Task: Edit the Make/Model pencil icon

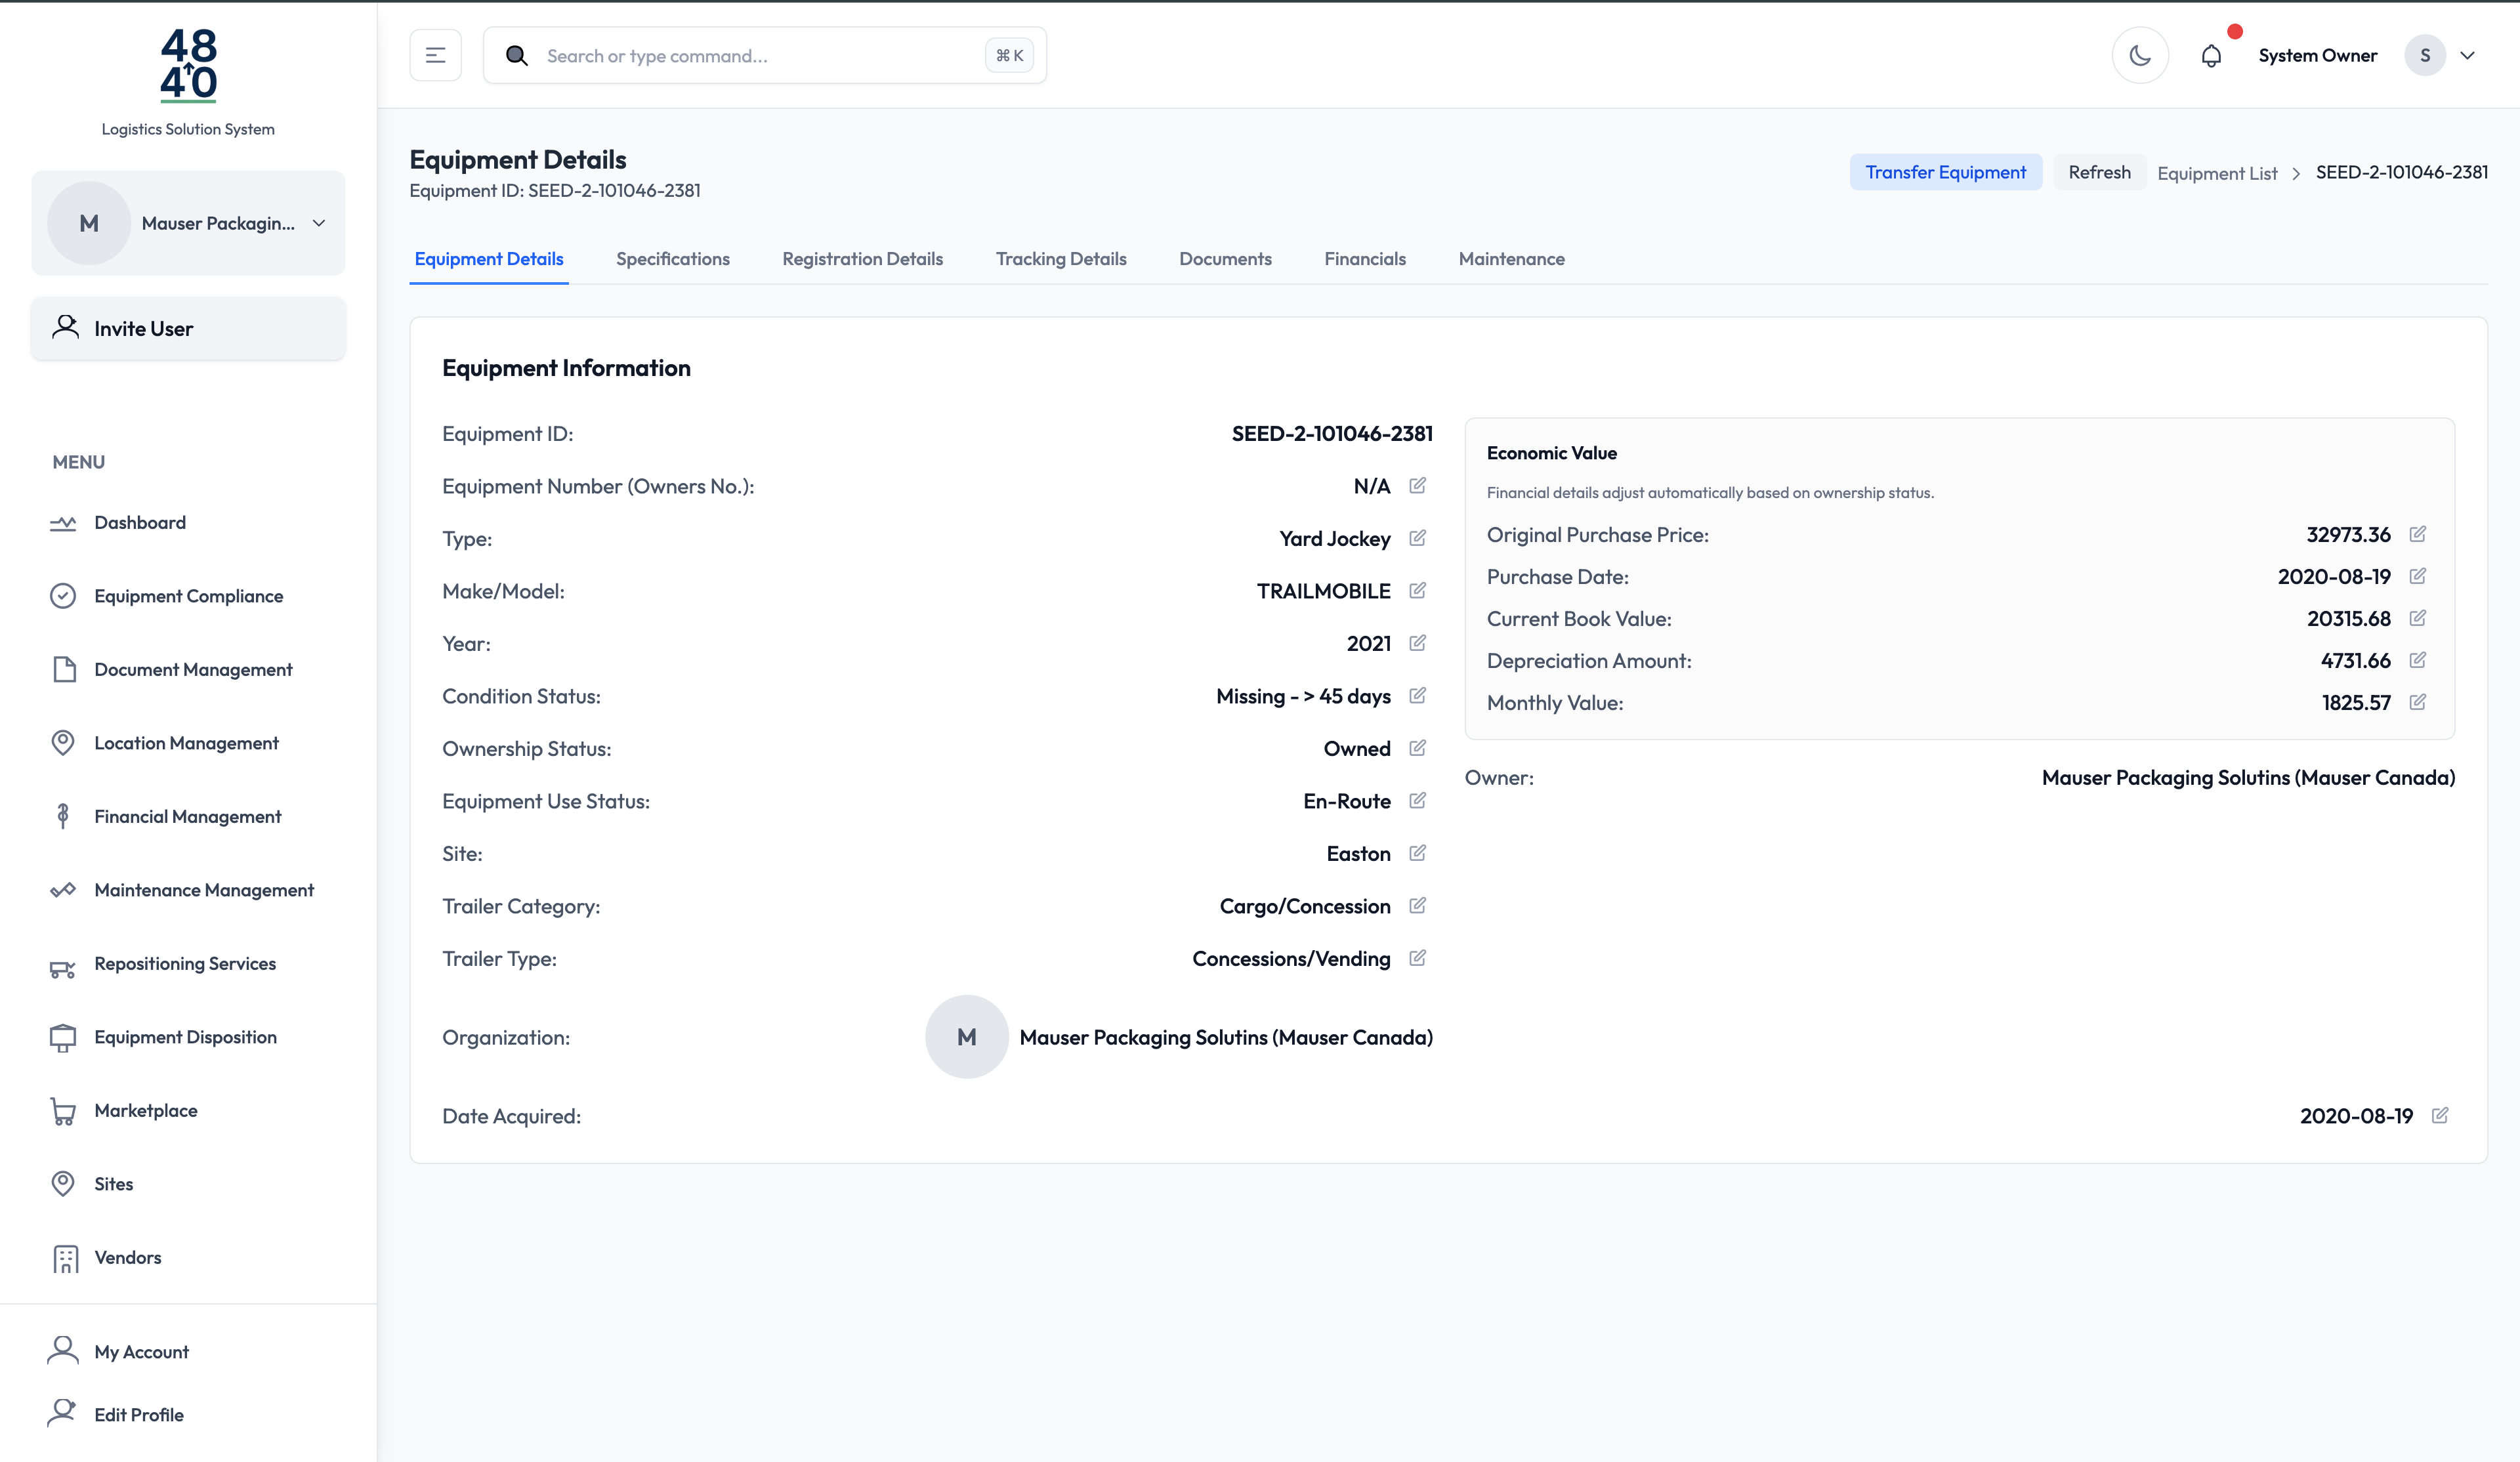Action: coord(1417,590)
